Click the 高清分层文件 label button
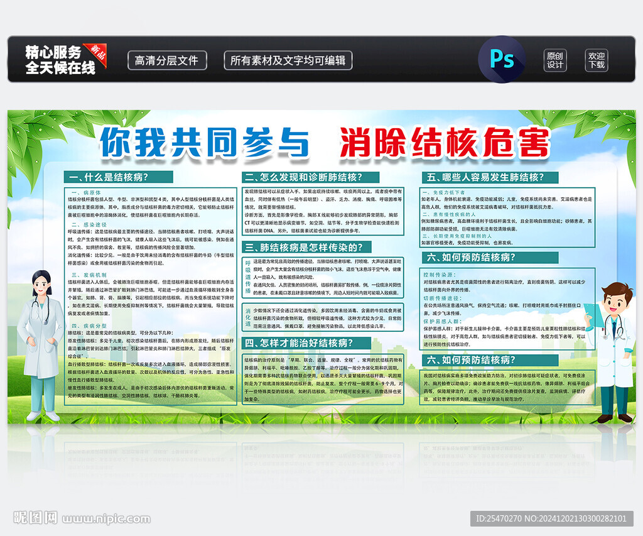 (167, 61)
